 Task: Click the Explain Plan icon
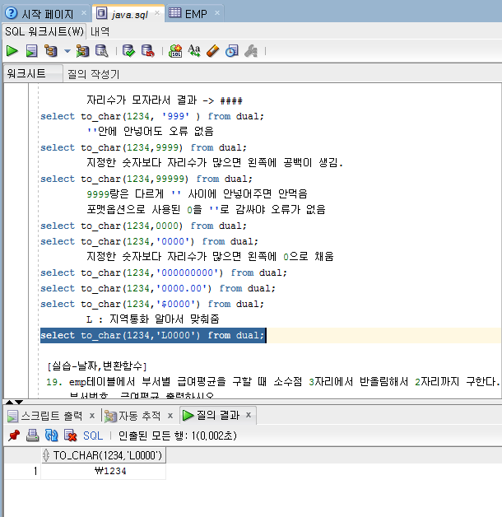tap(51, 51)
